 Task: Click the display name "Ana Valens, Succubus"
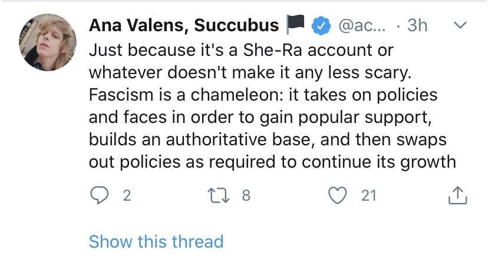[x=184, y=25]
